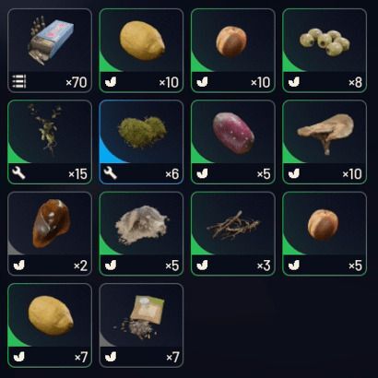The width and height of the screenshot is (378, 378).
Task: Click the leaf icon under olives
Action: pyautogui.click(x=294, y=82)
